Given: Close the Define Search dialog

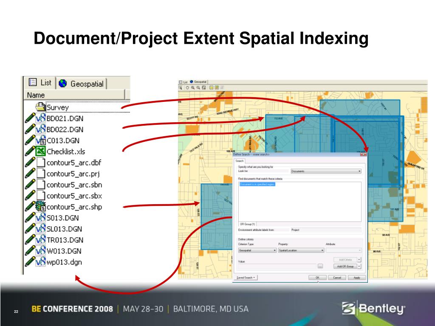Looking at the screenshot, I should pyautogui.click(x=364, y=155).
